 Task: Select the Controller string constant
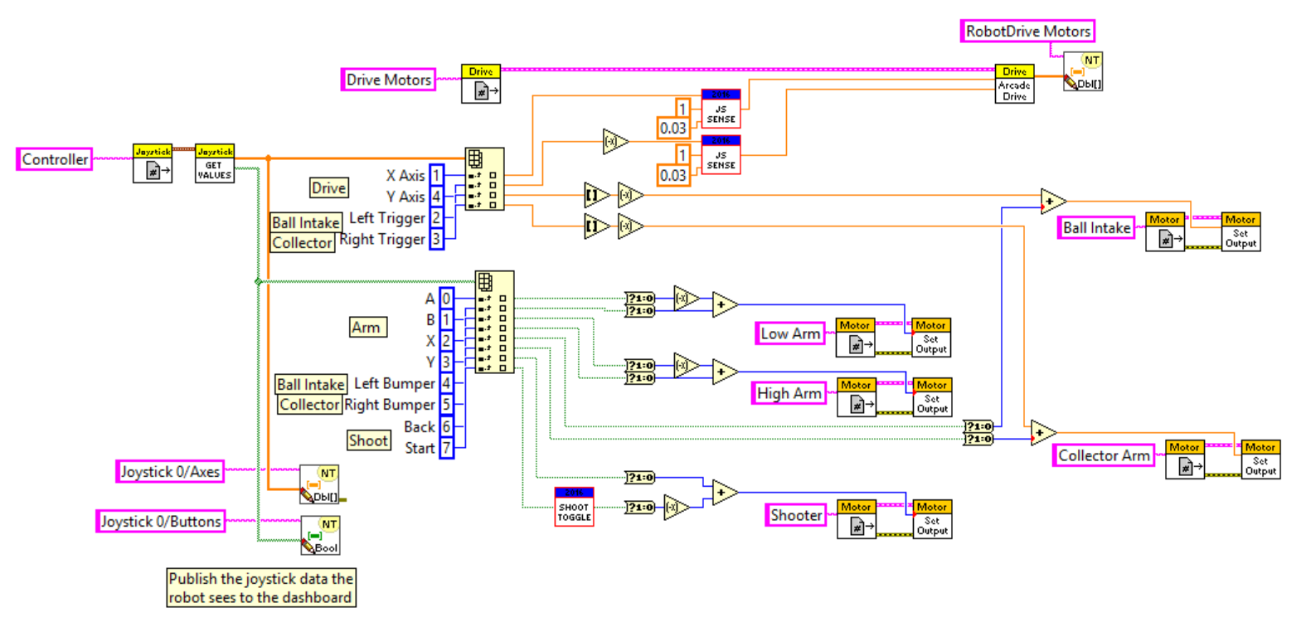tap(55, 159)
